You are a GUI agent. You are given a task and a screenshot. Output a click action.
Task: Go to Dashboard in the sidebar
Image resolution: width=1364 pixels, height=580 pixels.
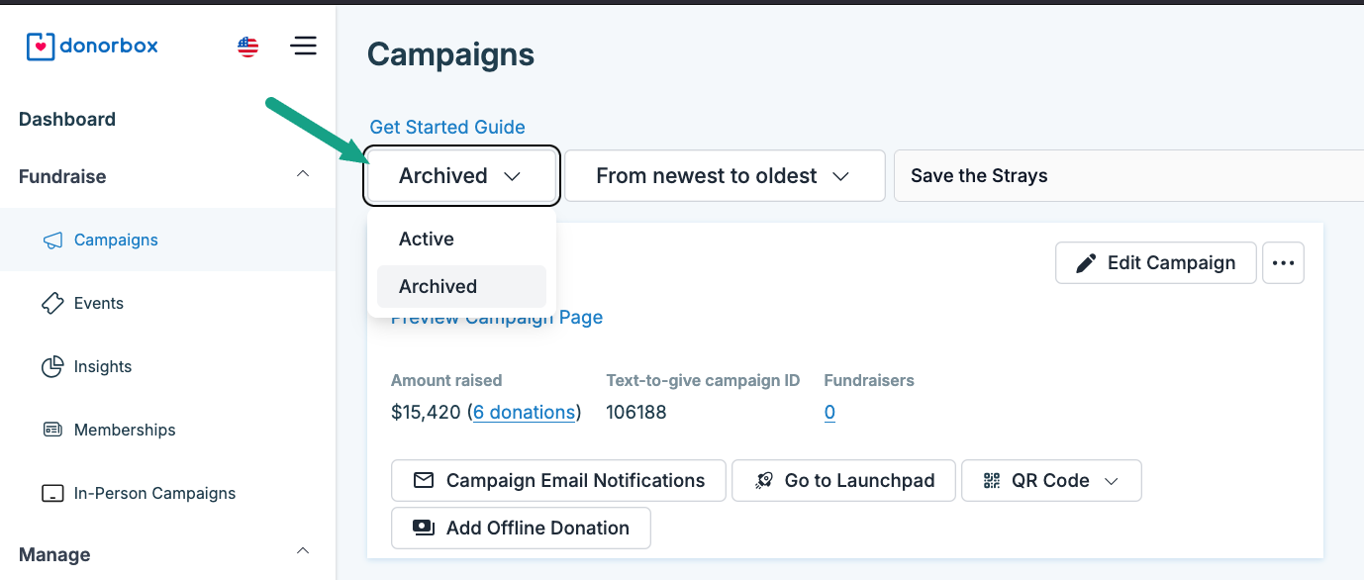[67, 120]
